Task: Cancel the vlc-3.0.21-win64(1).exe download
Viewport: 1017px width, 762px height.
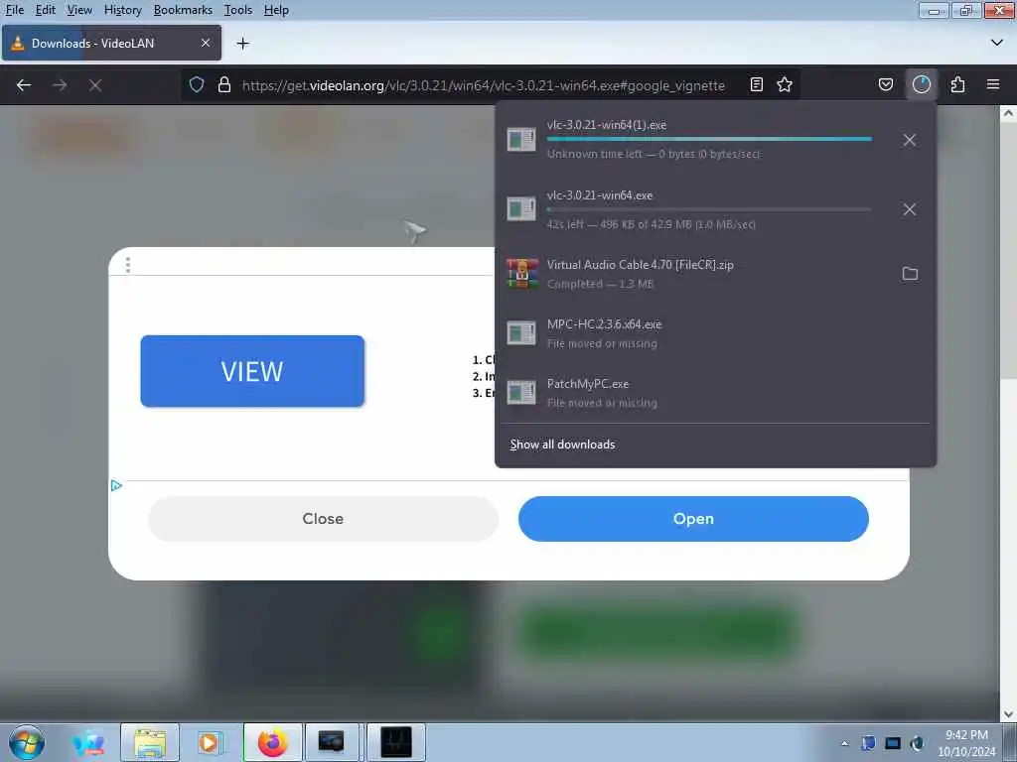Action: tap(910, 140)
